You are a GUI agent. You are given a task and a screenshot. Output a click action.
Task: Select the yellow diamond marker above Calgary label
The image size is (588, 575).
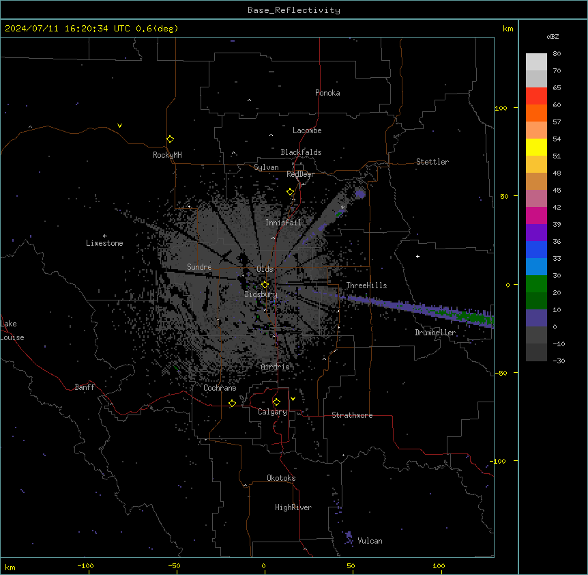pos(276,402)
